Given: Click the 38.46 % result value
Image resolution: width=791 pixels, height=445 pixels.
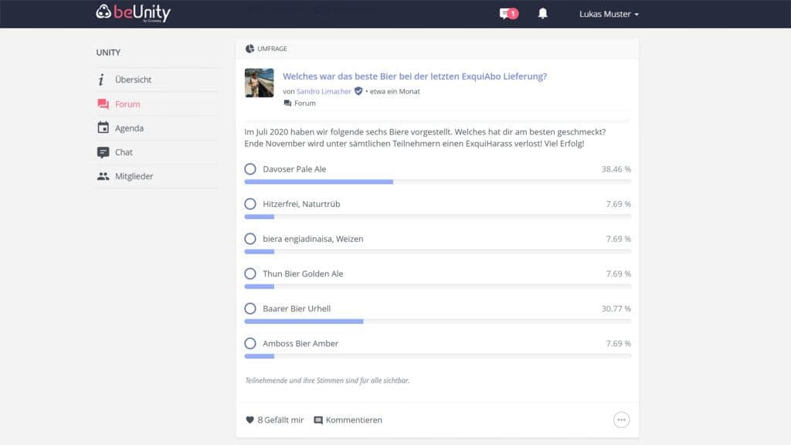Looking at the screenshot, I should click(616, 169).
